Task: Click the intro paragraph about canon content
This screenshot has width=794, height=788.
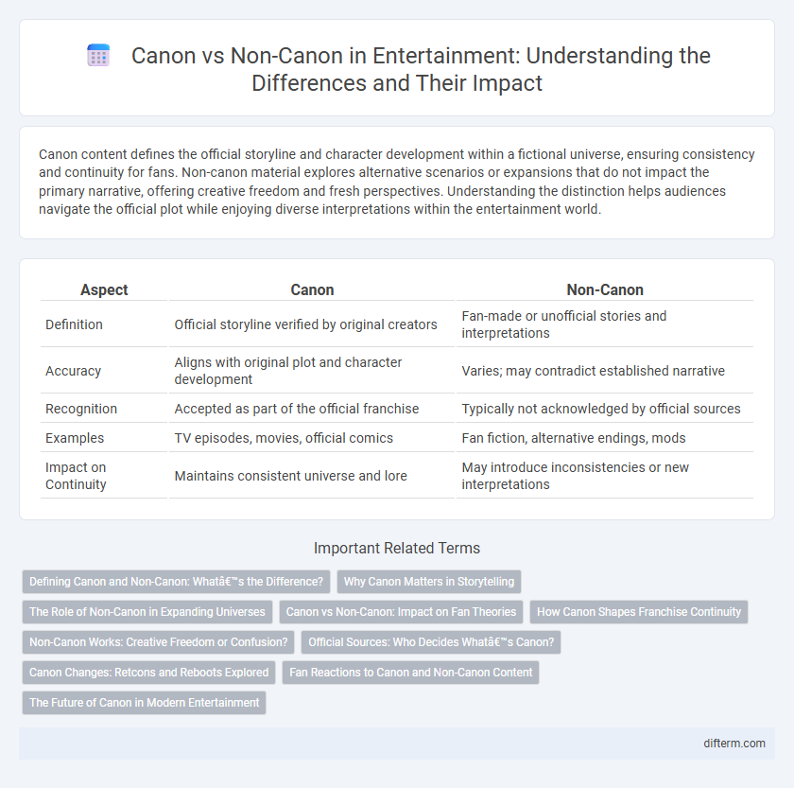Action: pos(397,182)
